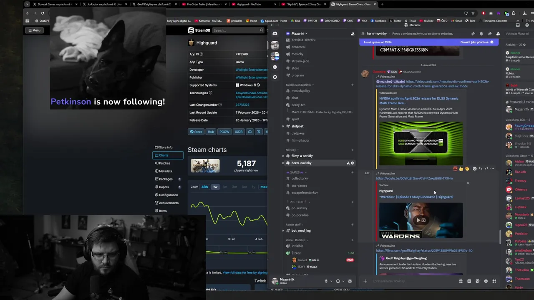534x300 pixels.
Task: Show pinned messages in herní-novinky
Action: [489, 34]
